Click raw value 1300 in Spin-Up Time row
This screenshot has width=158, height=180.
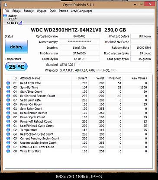tap(143, 87)
